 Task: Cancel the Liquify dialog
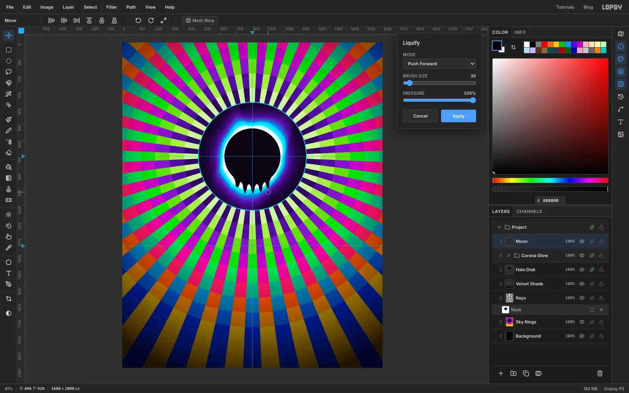[420, 116]
